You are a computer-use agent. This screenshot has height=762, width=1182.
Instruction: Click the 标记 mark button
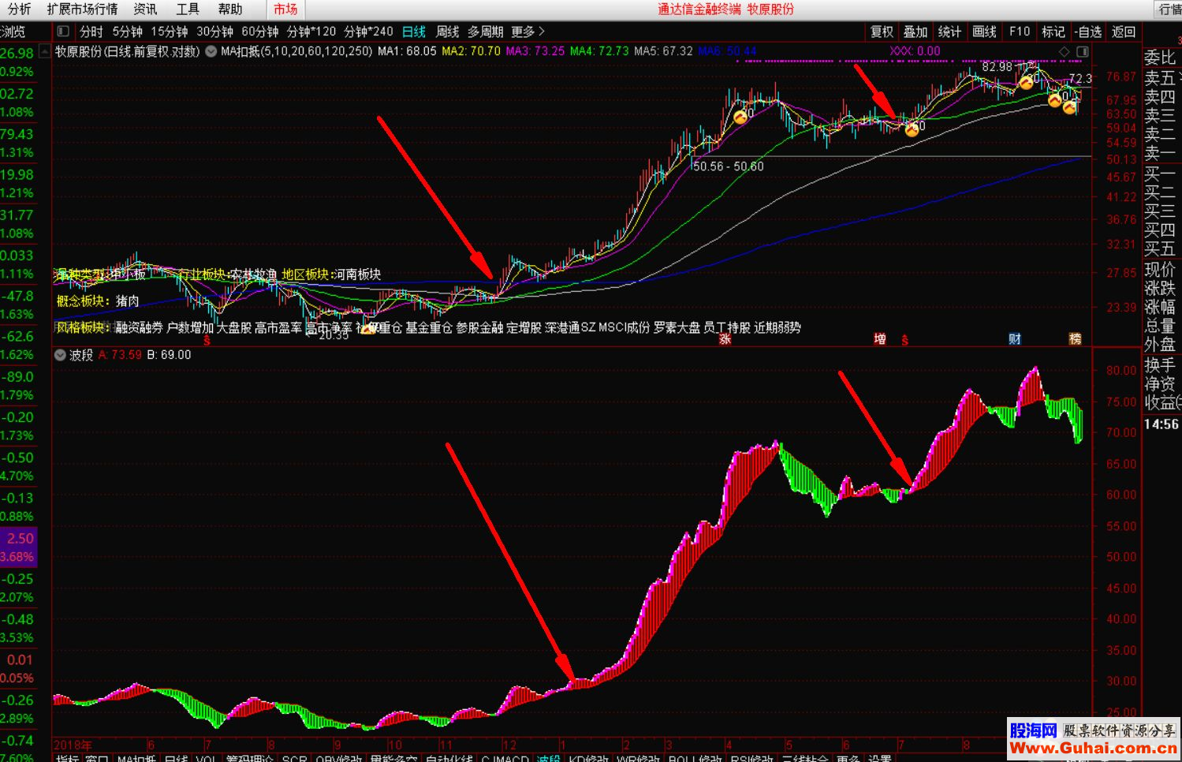1053,32
